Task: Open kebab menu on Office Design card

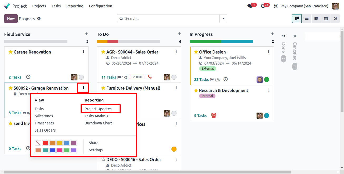Action: (269, 52)
